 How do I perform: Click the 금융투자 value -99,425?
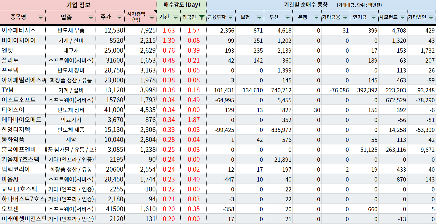coord(221,129)
